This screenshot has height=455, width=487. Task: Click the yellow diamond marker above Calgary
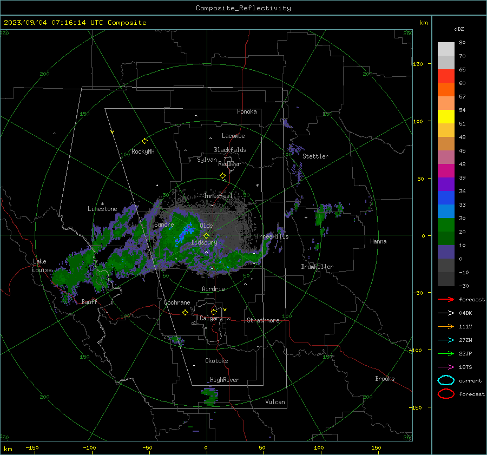[214, 312]
